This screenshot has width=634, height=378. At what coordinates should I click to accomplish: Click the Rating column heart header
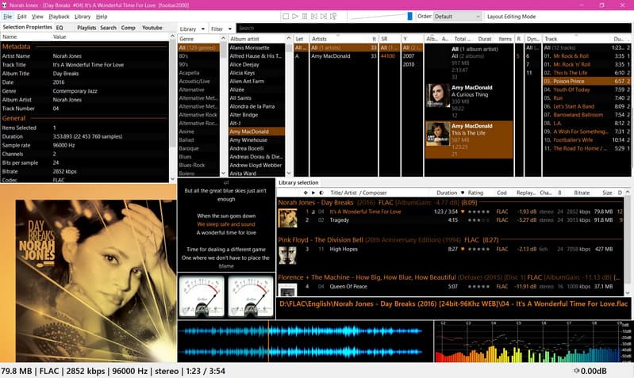click(463, 193)
